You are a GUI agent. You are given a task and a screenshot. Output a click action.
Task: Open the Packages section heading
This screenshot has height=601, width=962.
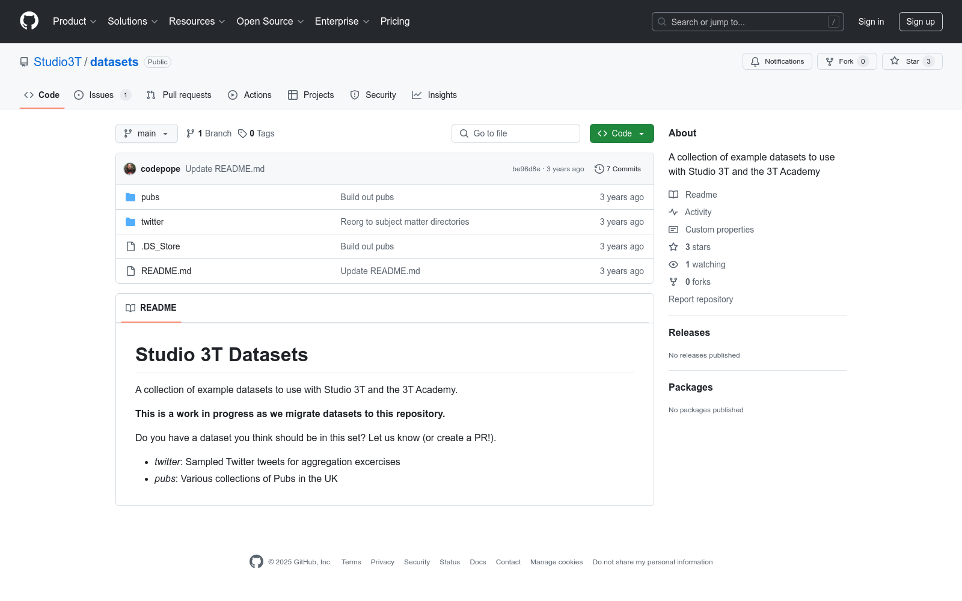pyautogui.click(x=690, y=387)
